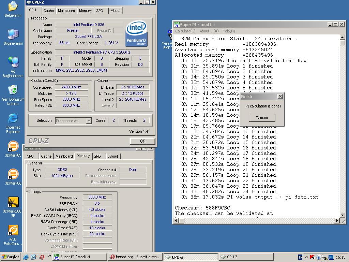The height and width of the screenshot is (262, 349).
Task: Click the CPU-Z title bar icon
Action: [x=29, y=2]
